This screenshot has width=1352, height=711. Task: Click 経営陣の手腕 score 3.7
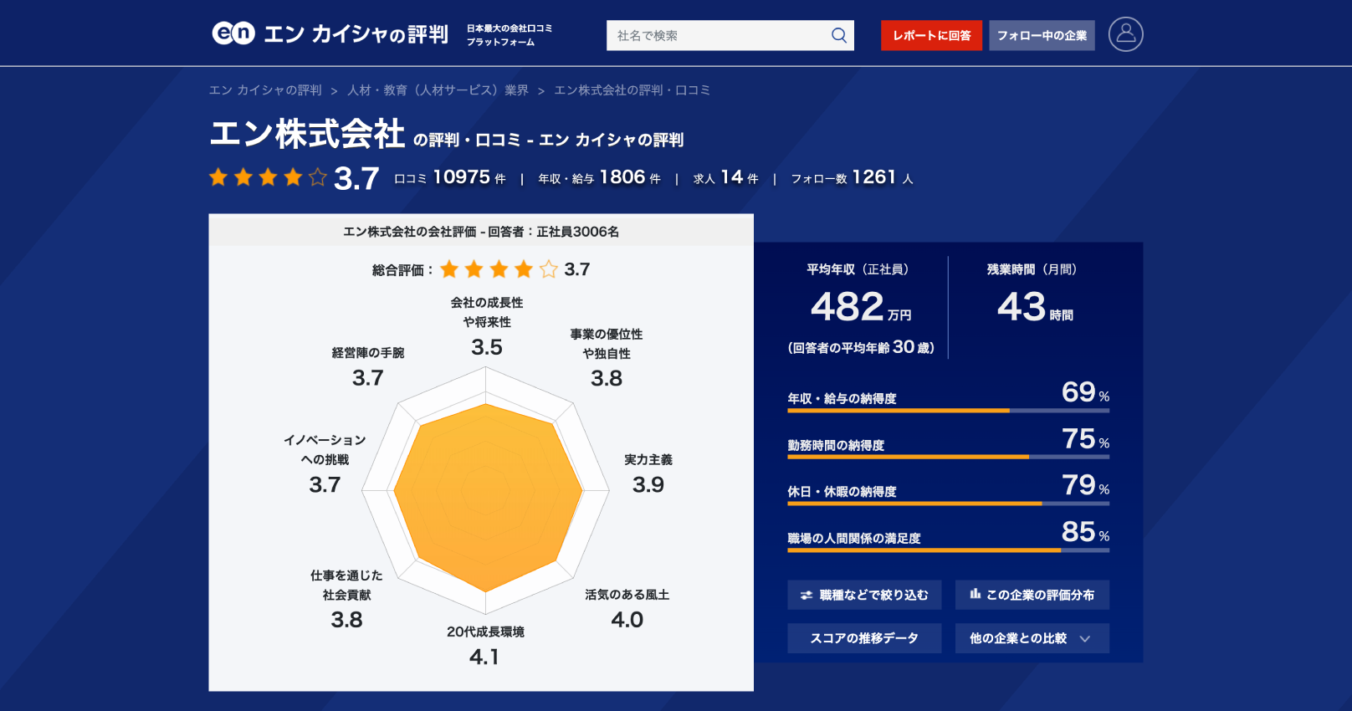[x=368, y=377]
